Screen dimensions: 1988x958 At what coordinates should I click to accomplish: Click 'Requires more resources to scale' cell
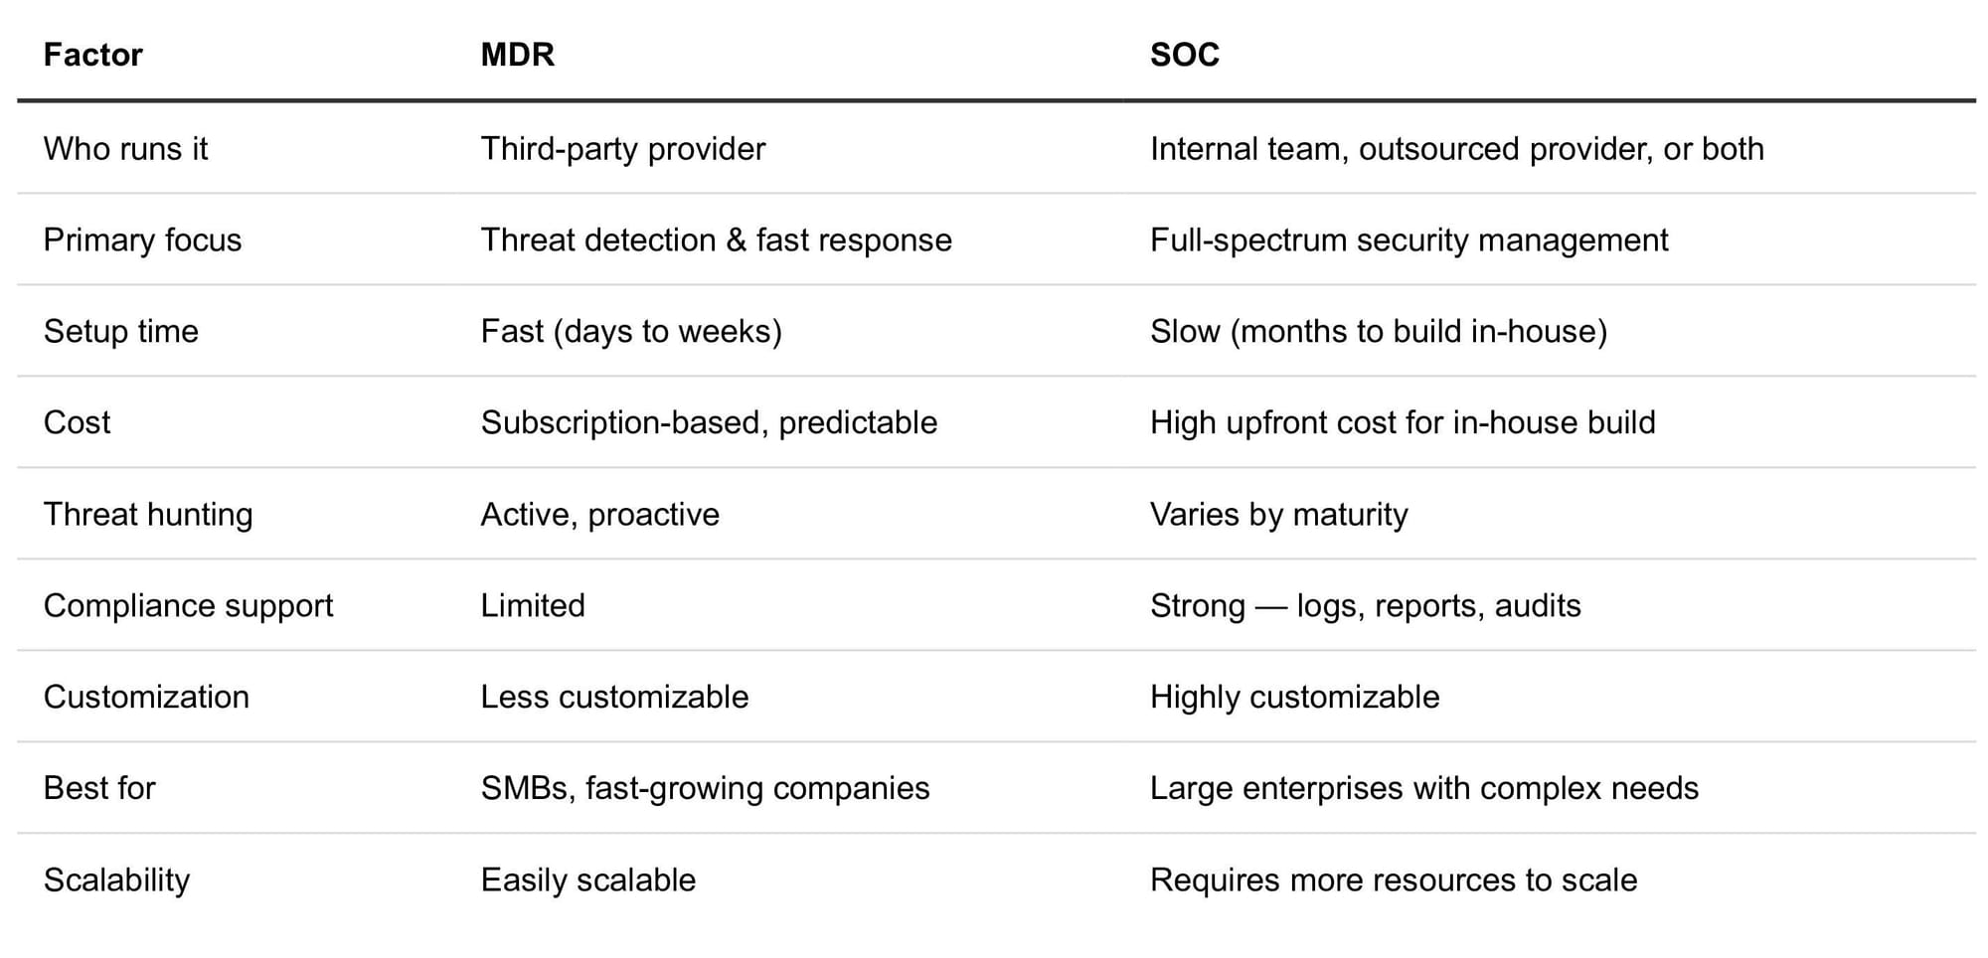1393,880
